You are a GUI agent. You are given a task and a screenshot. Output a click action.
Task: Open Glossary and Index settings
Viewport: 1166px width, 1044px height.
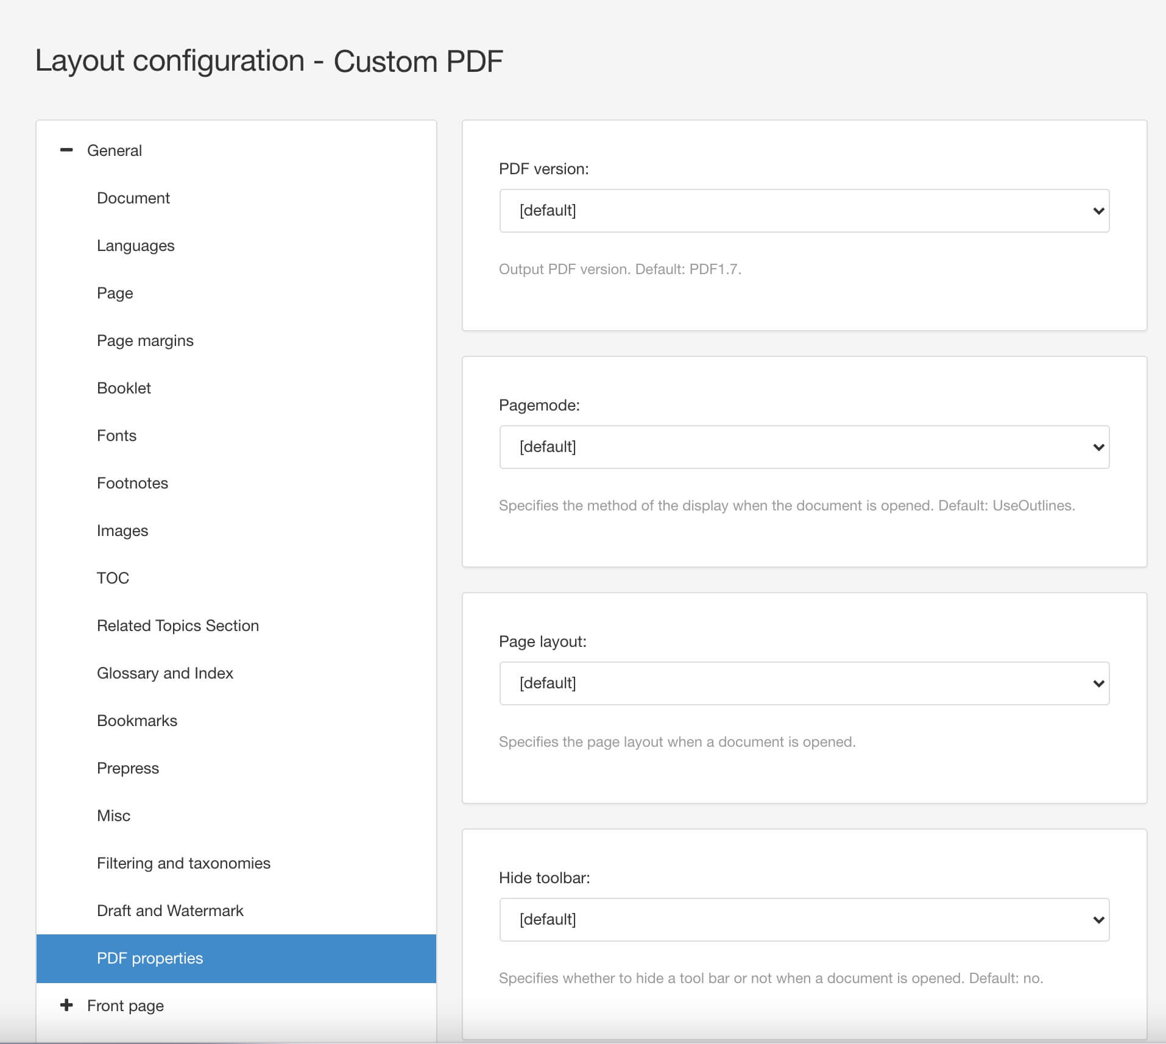coord(165,672)
